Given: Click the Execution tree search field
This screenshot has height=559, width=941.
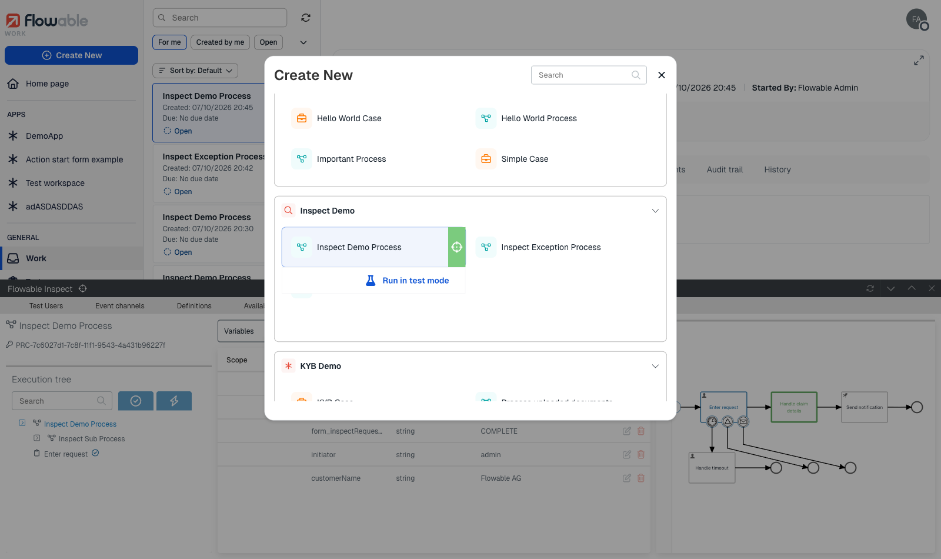Looking at the screenshot, I should (62, 401).
